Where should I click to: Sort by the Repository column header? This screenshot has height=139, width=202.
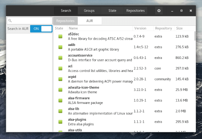coord(164,28)
